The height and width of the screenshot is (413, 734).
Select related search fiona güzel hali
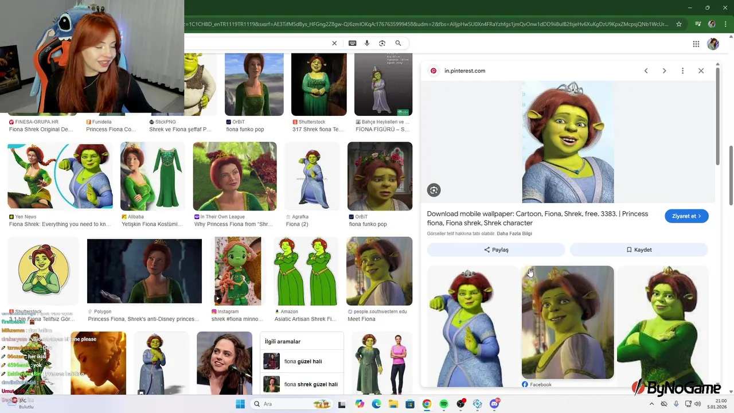(x=302, y=361)
